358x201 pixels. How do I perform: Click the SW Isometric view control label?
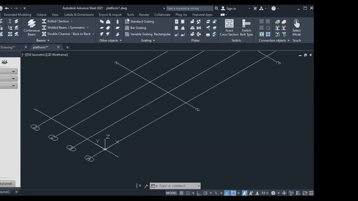click(35, 55)
